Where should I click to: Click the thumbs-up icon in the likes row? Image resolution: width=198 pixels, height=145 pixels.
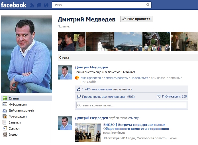click(x=78, y=89)
